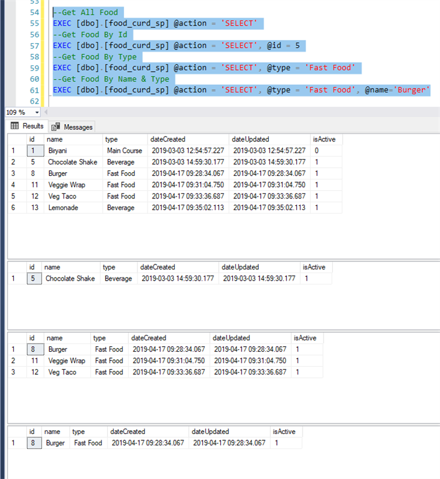Click the 'Burger' string on line 61
This screenshot has width=440, height=479.
coord(411,90)
